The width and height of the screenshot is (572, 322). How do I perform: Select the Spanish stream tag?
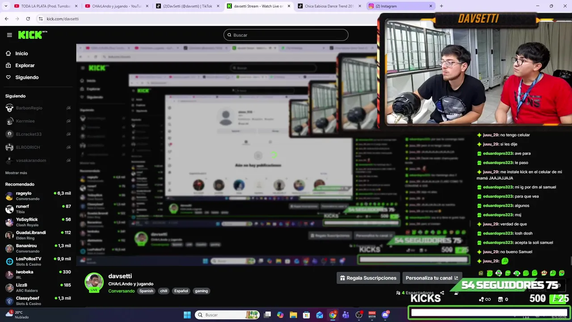[146, 291]
